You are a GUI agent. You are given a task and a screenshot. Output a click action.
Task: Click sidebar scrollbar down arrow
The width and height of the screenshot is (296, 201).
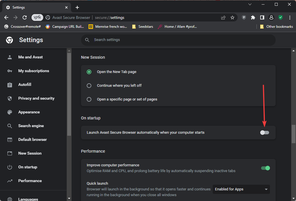tap(69, 198)
